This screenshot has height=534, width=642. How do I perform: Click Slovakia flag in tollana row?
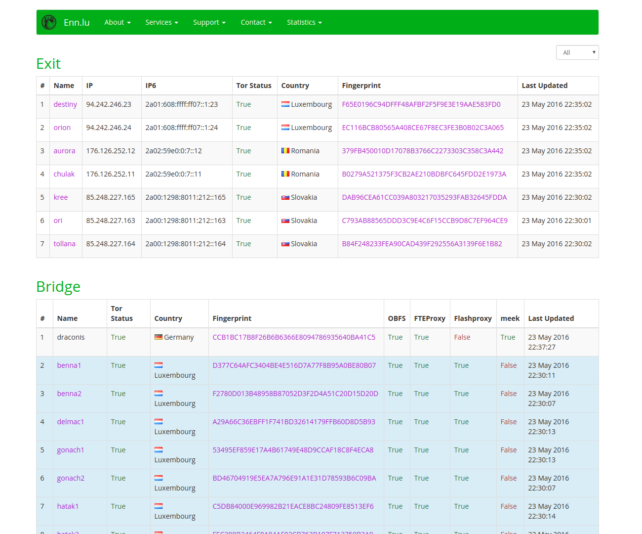(x=285, y=244)
